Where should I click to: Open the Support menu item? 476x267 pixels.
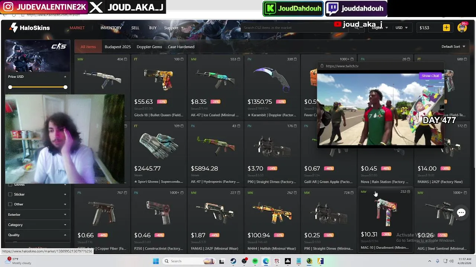tap(171, 28)
